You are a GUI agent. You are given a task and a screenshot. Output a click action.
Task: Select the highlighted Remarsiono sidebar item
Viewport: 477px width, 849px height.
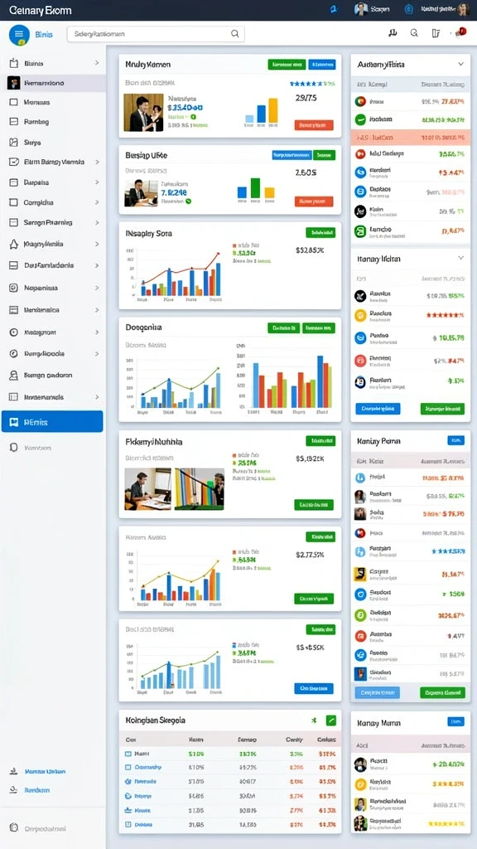[x=53, y=83]
